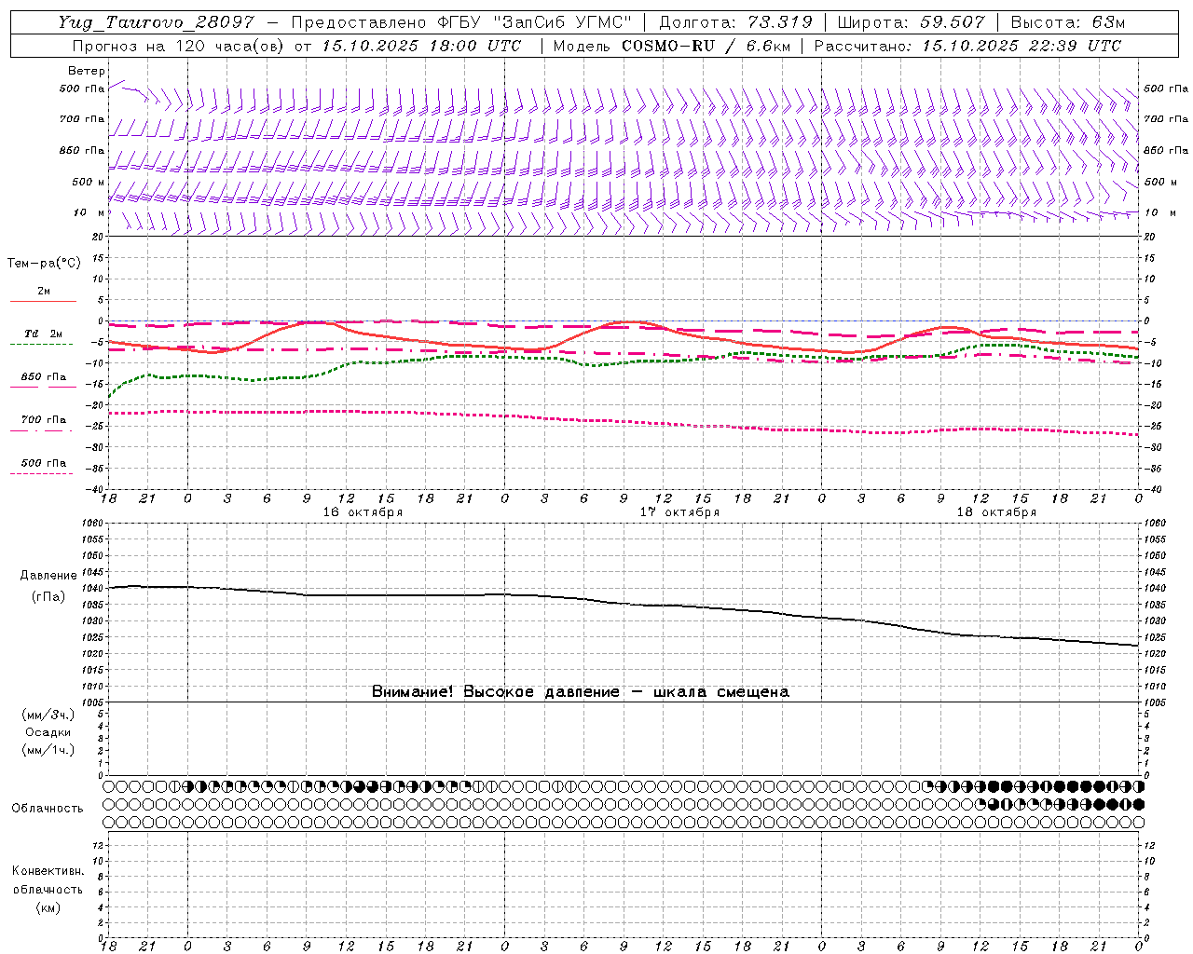This screenshot has height=954, width=1193.
Task: Click the "18 октября" date label
Action: (x=996, y=512)
